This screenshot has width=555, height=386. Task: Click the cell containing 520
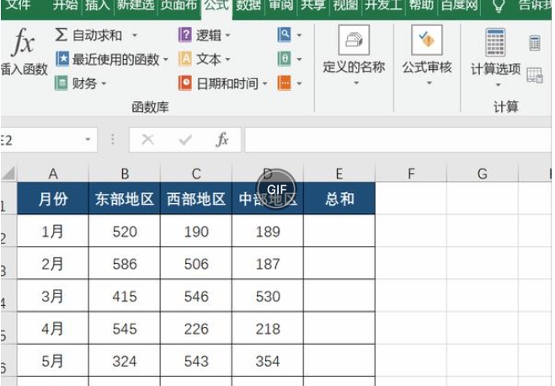[x=125, y=231]
